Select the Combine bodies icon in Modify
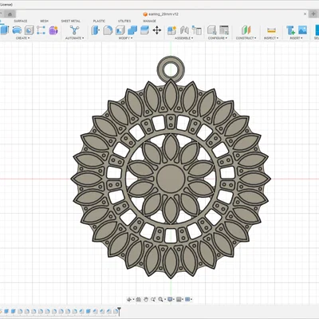319x319 pixels. (132, 30)
